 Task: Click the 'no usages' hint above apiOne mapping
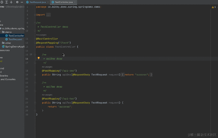coord(47,67)
